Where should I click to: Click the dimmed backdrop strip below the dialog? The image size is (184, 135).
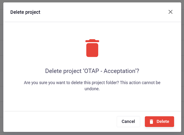(92, 133)
